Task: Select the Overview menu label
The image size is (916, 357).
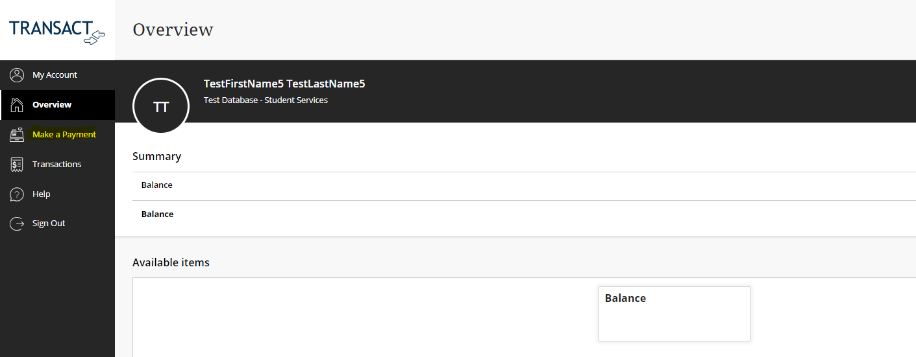Action: click(52, 105)
